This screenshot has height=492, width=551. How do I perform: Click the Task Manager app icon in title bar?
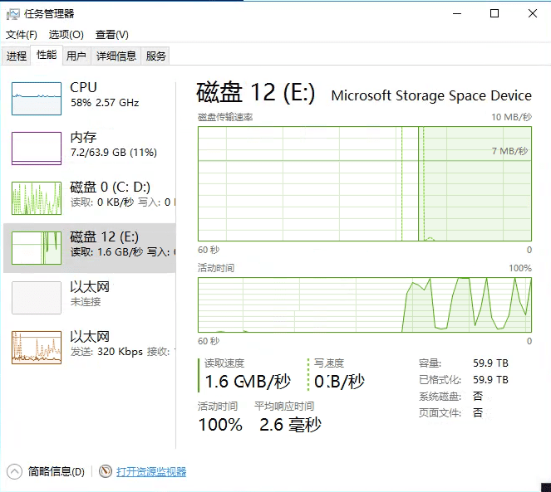click(12, 13)
